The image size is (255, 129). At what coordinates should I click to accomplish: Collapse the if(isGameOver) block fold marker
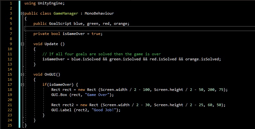tap(23, 85)
